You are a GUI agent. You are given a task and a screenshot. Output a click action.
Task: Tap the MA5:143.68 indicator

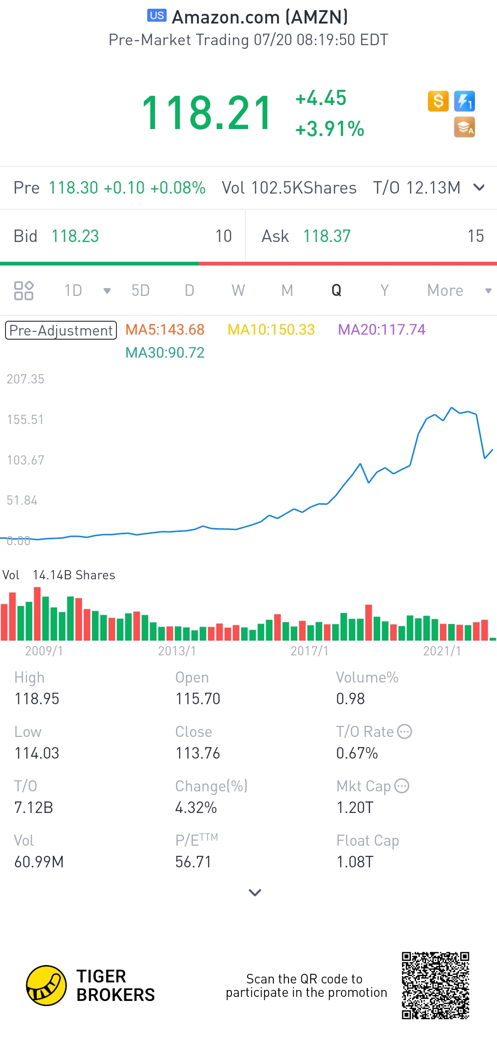click(165, 330)
